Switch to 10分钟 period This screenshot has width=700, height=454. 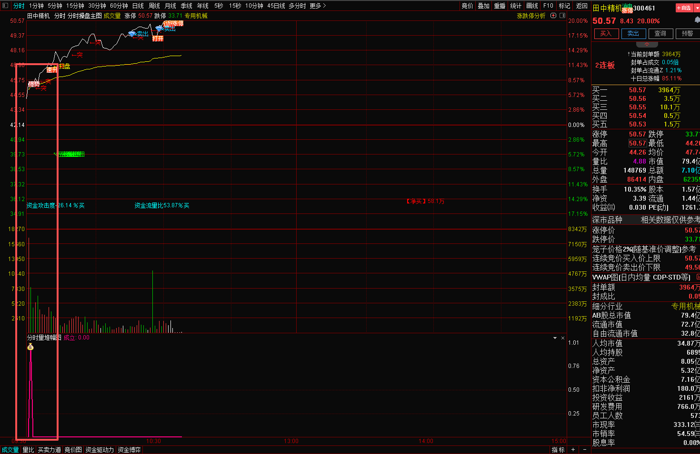tap(254, 6)
